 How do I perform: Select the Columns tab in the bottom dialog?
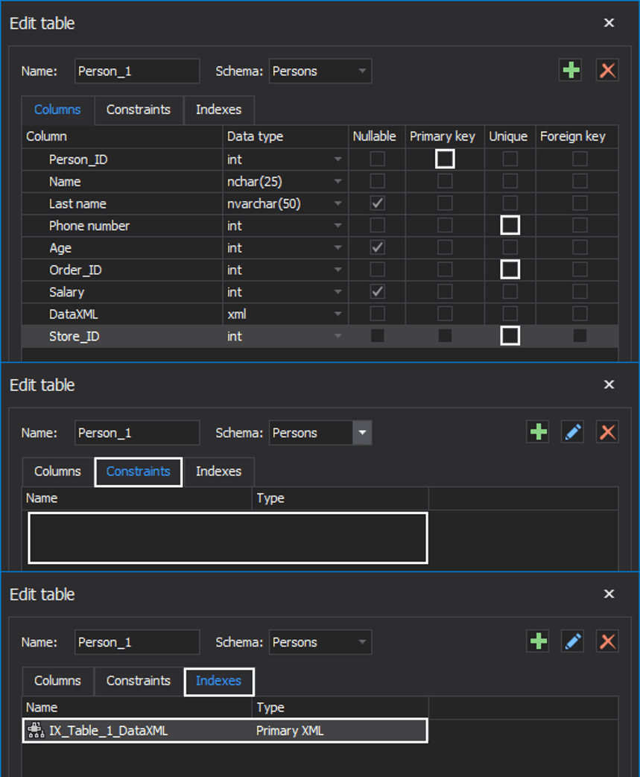point(57,681)
